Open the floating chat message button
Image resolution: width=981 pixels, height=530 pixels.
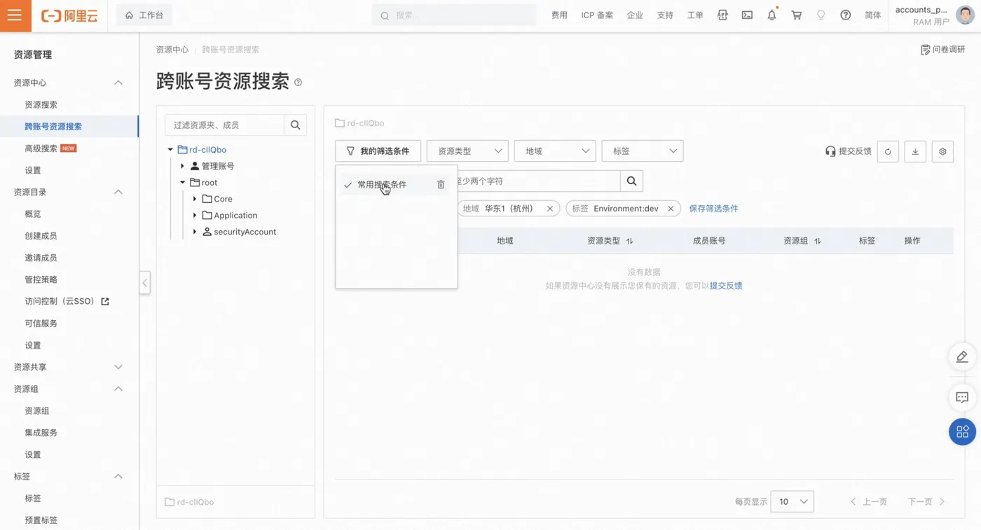pos(962,398)
